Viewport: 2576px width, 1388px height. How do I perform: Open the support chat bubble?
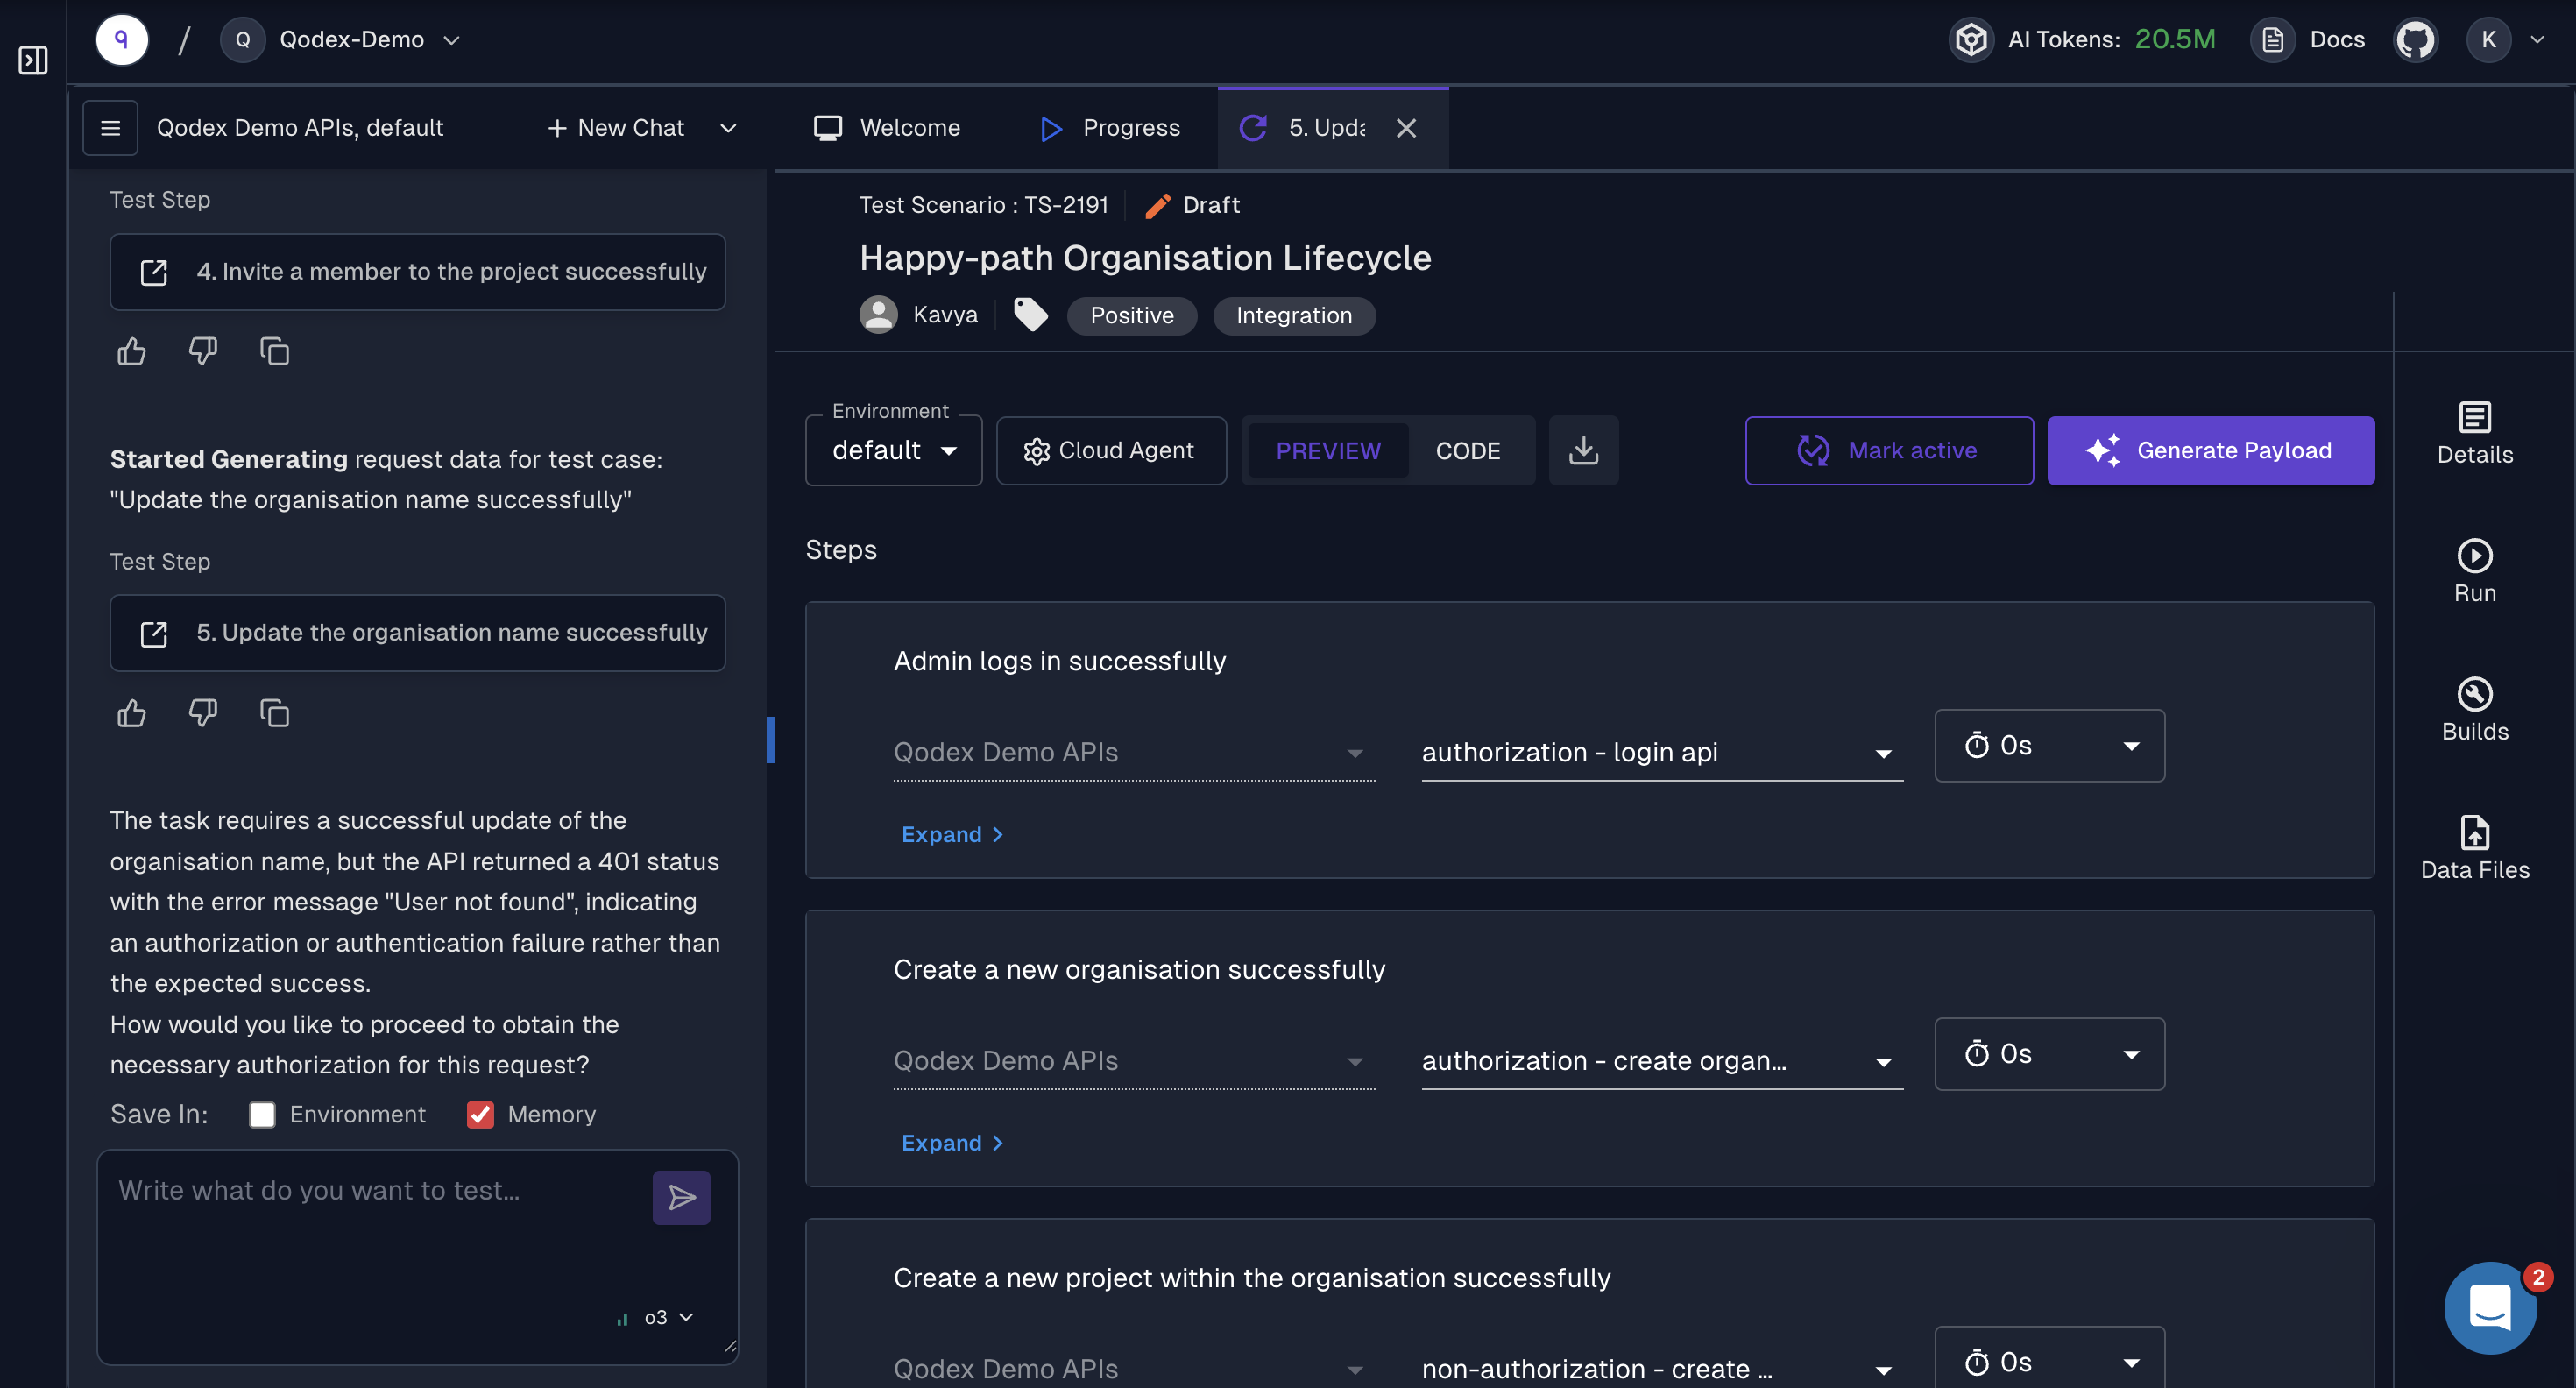pyautogui.click(x=2489, y=1308)
